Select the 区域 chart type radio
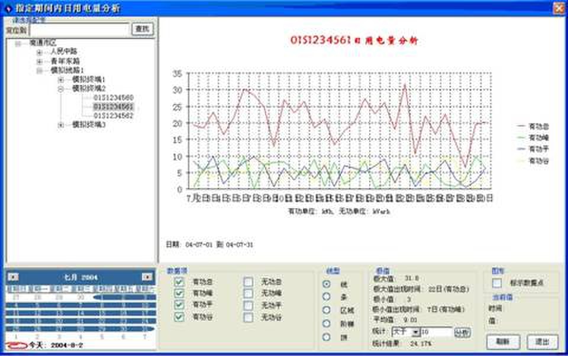The image size is (568, 356). [x=327, y=310]
